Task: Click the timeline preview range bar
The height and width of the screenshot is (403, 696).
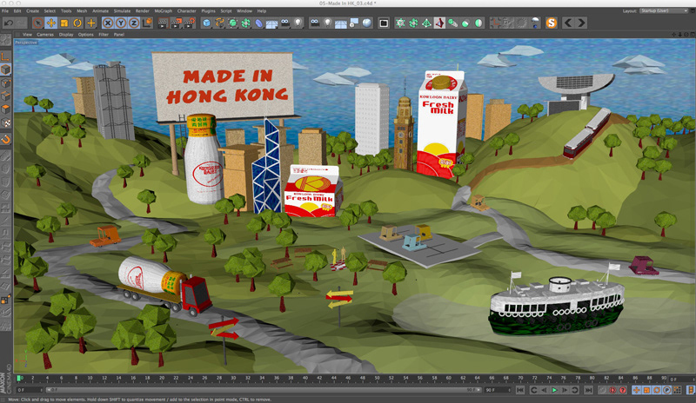Action: point(264,390)
